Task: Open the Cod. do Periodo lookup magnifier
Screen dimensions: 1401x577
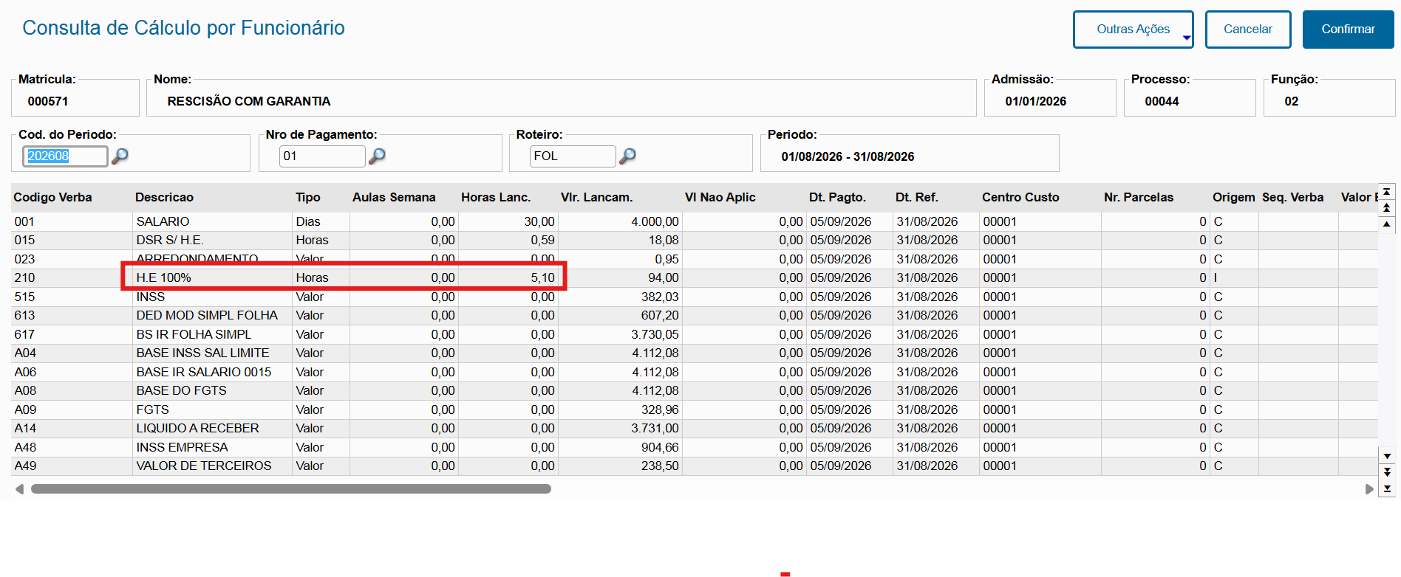Action: click(x=120, y=156)
